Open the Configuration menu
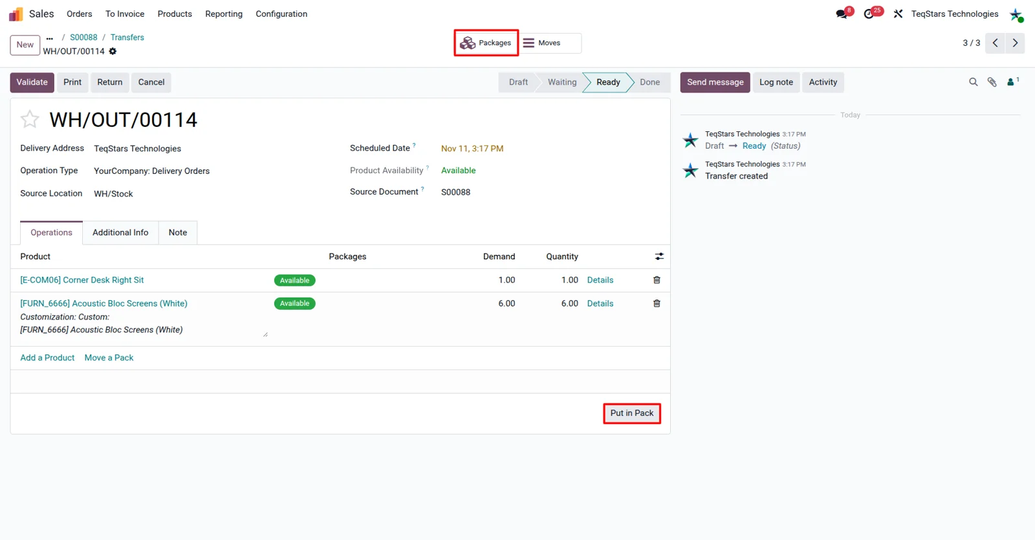The image size is (1035, 540). (281, 14)
